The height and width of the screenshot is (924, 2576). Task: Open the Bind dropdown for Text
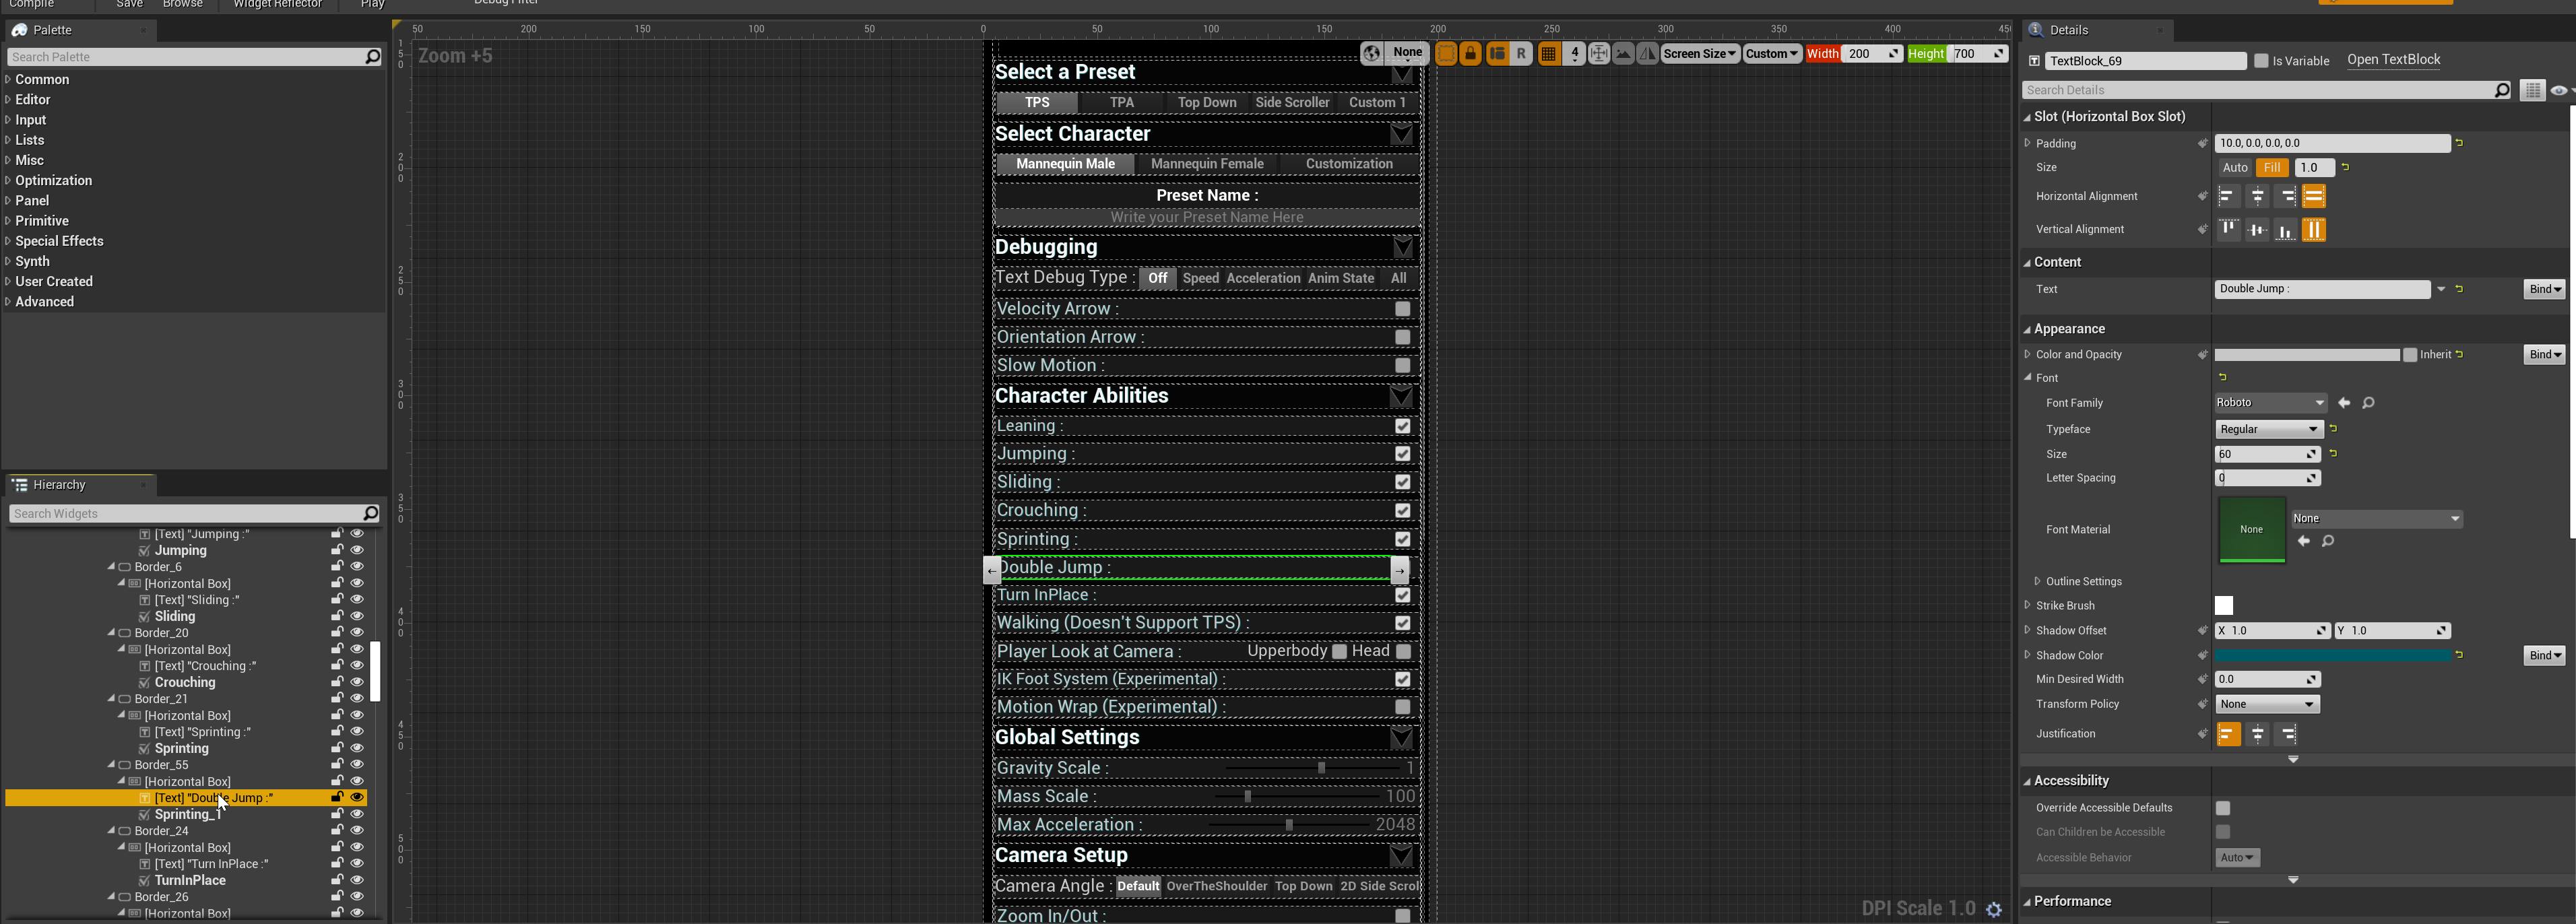(x=2544, y=289)
